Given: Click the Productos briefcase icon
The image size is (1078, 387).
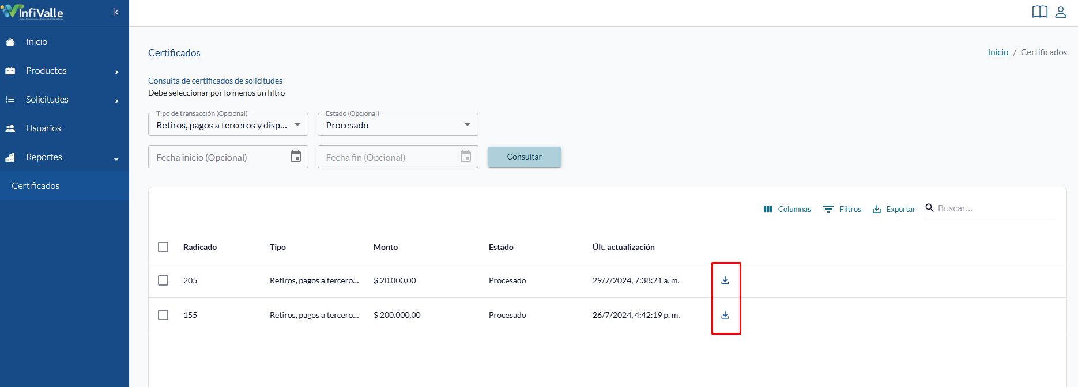Looking at the screenshot, I should click(x=10, y=71).
